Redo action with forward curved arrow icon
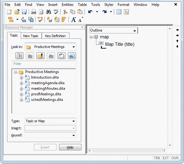 pyautogui.click(x=104, y=12)
